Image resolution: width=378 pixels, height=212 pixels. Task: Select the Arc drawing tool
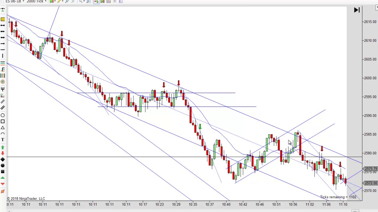point(3,134)
